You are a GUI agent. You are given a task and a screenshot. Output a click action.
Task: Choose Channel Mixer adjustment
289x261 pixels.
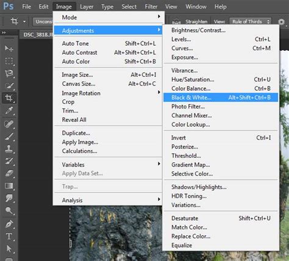[221, 115]
